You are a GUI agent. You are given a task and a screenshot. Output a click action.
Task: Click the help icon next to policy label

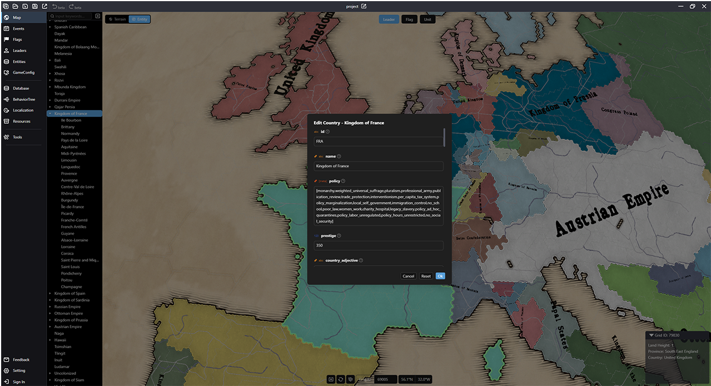click(343, 181)
